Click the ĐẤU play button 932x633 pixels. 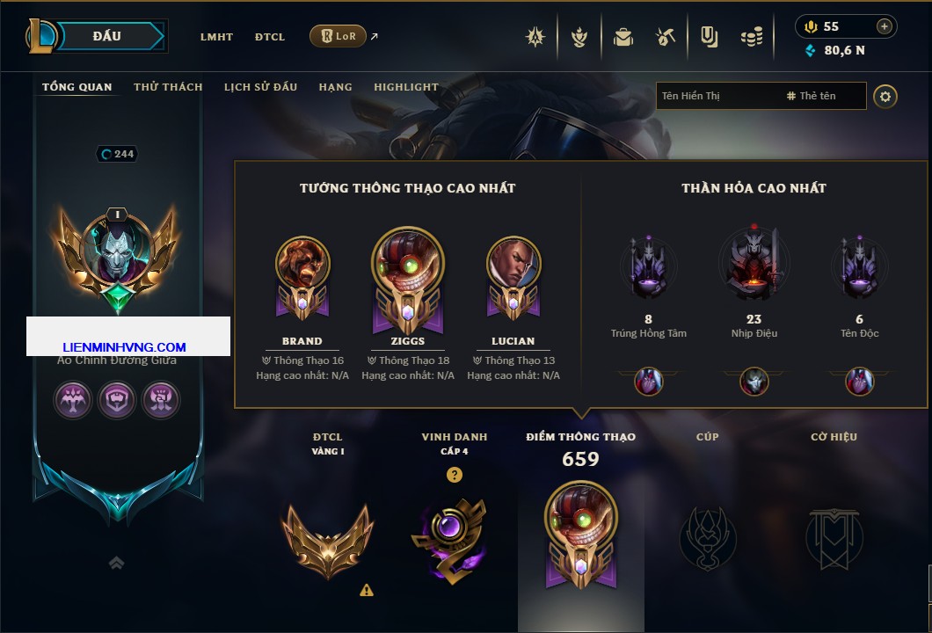coord(107,36)
